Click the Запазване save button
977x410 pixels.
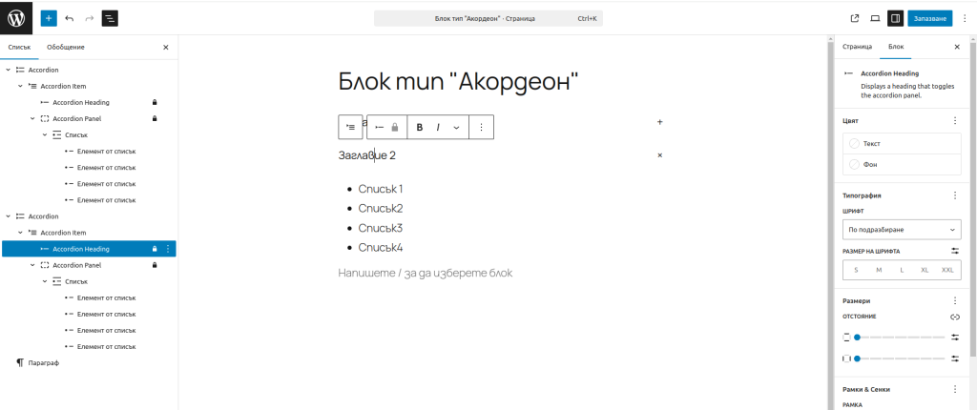click(x=930, y=18)
